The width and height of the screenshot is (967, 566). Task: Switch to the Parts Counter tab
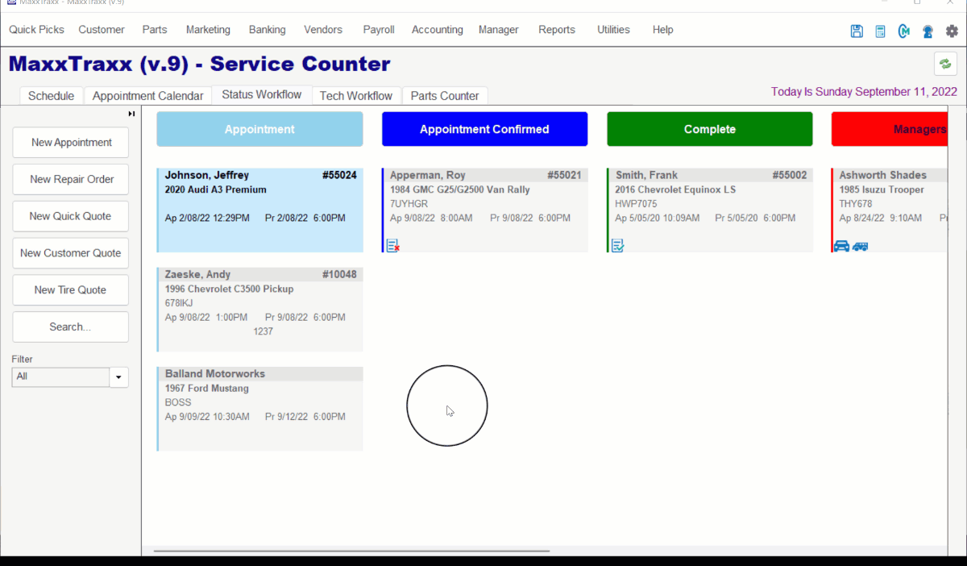(445, 96)
